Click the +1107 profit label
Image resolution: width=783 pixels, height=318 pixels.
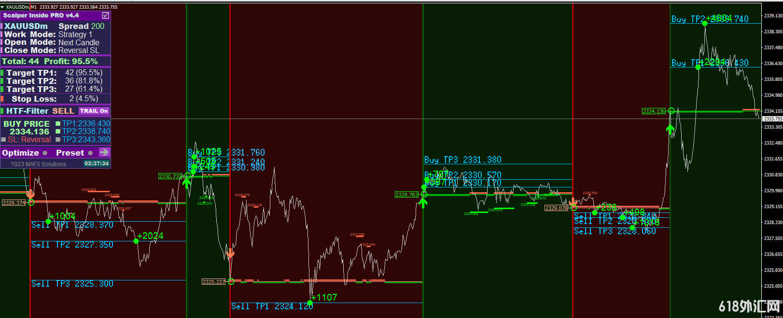pos(325,297)
